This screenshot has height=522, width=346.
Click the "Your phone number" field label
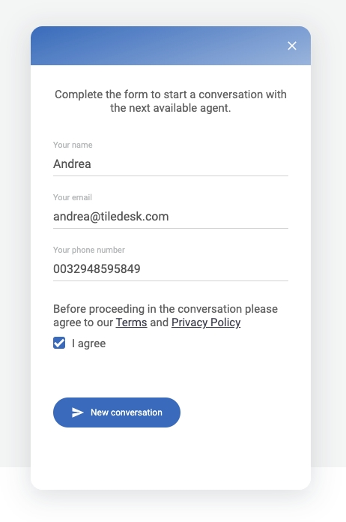tap(89, 250)
